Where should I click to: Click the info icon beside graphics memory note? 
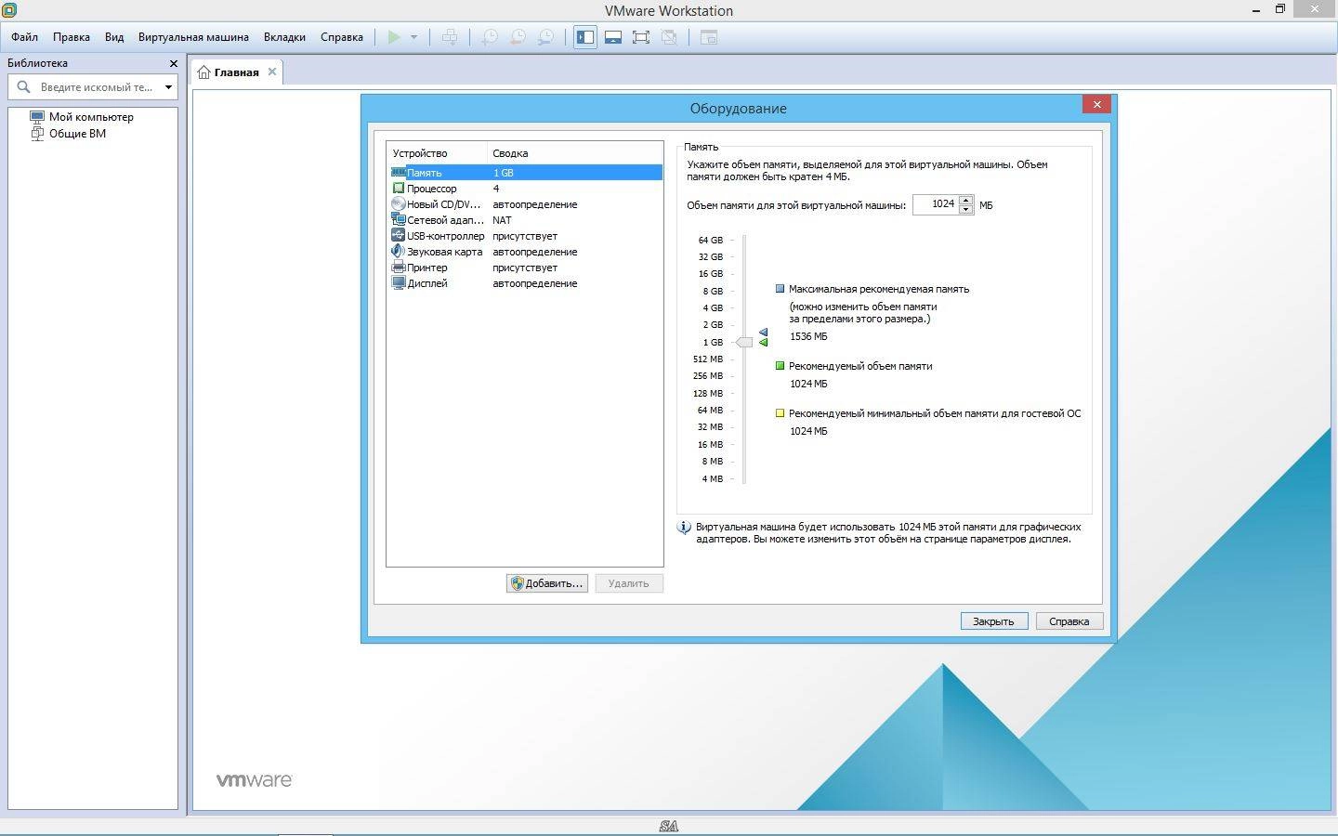[685, 528]
